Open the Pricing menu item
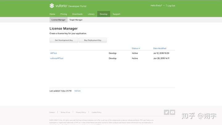The height and width of the screenshot is (125, 222). (x=64, y=14)
